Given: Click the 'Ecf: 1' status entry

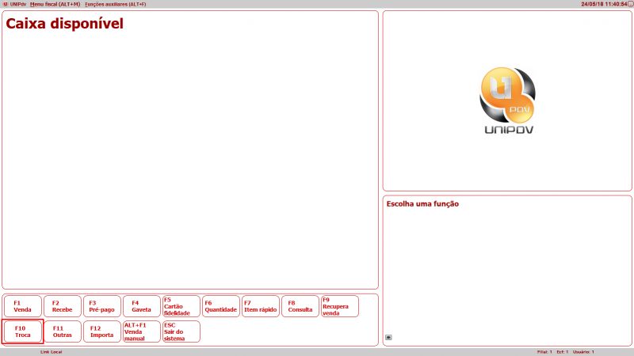Looking at the screenshot, I should pos(562,352).
